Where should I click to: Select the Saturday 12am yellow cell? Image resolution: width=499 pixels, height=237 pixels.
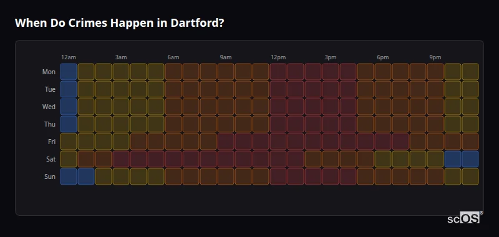pyautogui.click(x=69, y=159)
